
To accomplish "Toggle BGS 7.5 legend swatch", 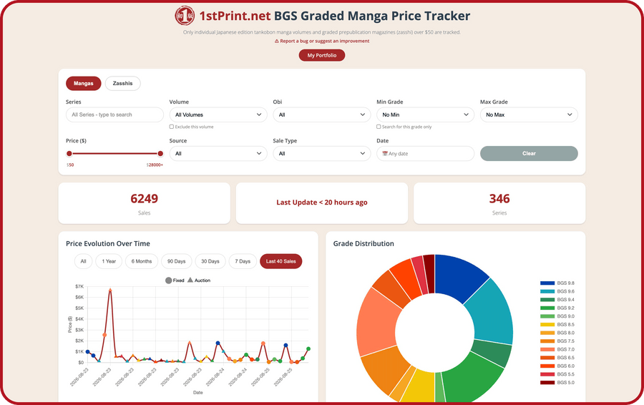I will pyautogui.click(x=547, y=341).
